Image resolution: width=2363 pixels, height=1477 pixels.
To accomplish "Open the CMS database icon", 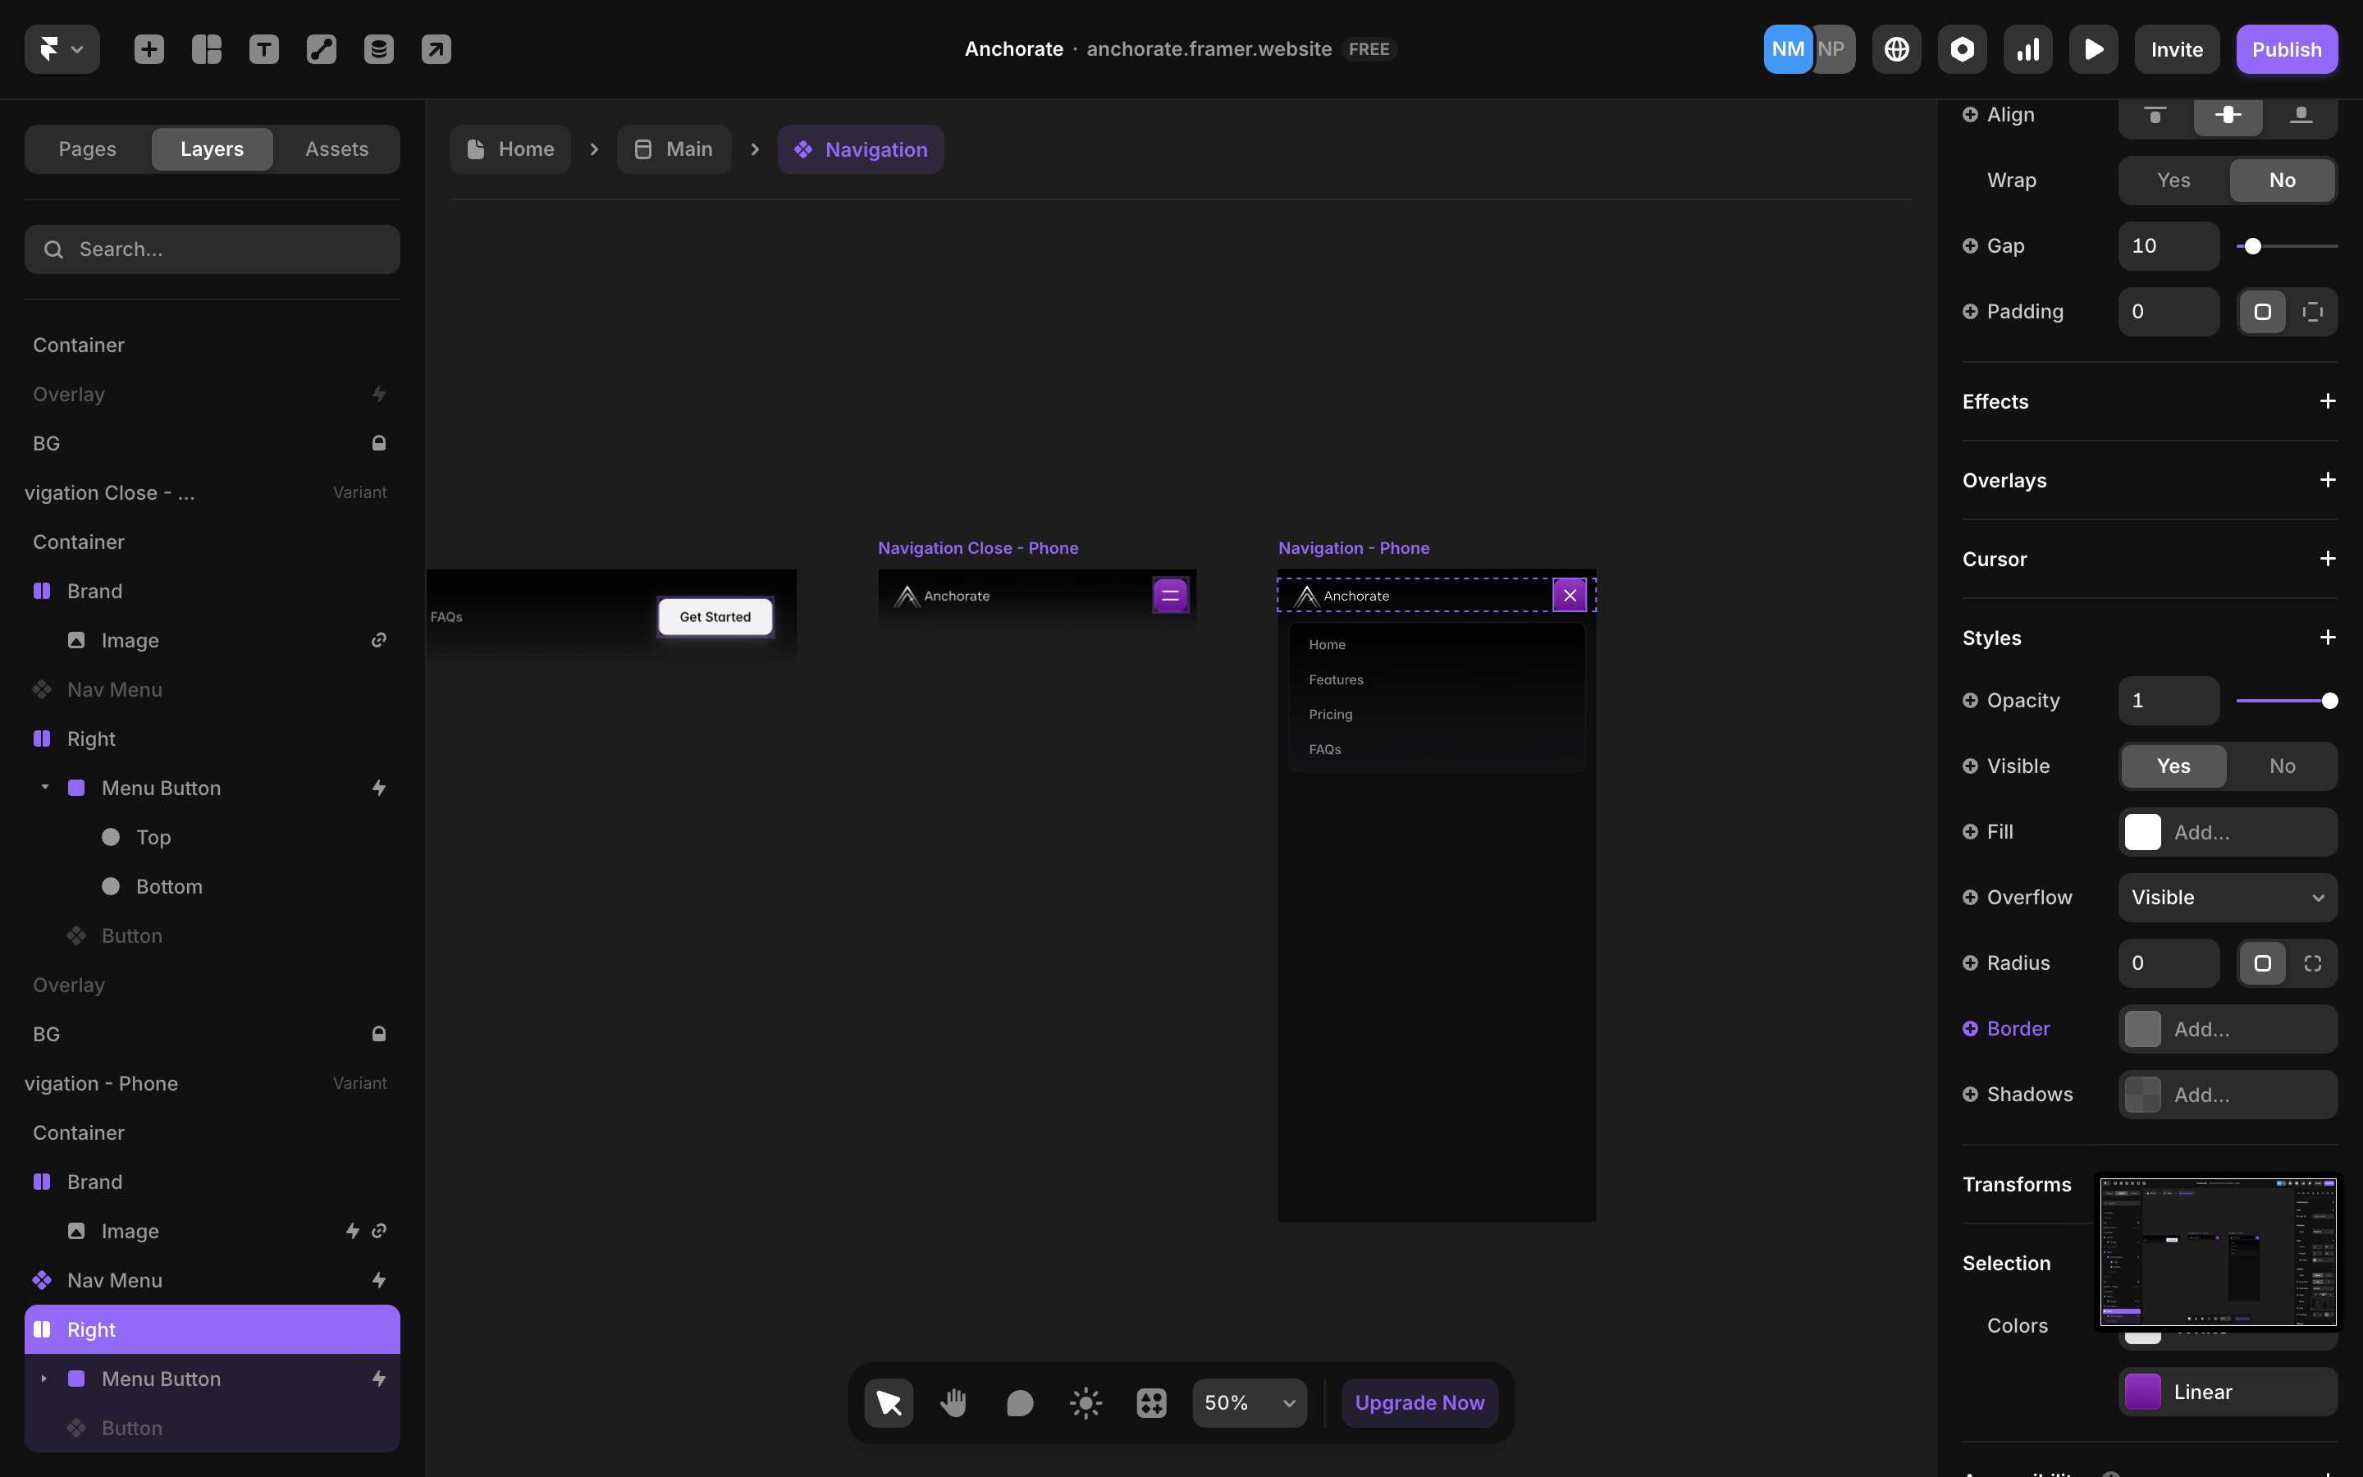I will pos(379,49).
